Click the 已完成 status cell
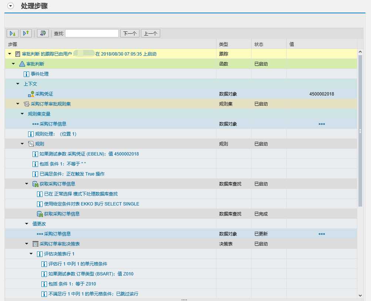371x301 pixels. pyautogui.click(x=261, y=214)
